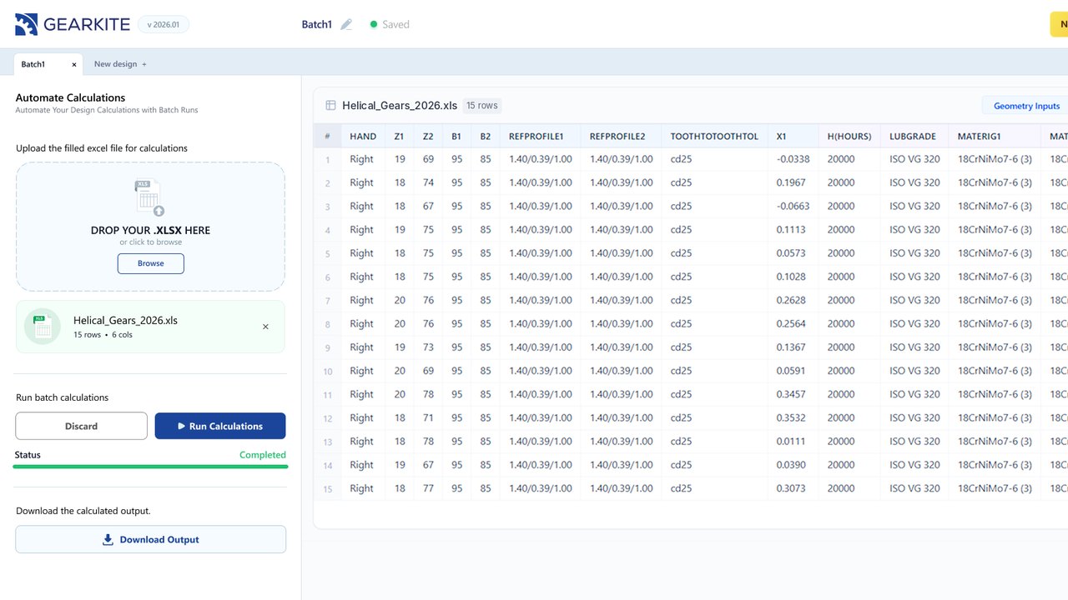
Task: Click the TOOTHTOTOOTHTOL column header
Action: pos(714,136)
